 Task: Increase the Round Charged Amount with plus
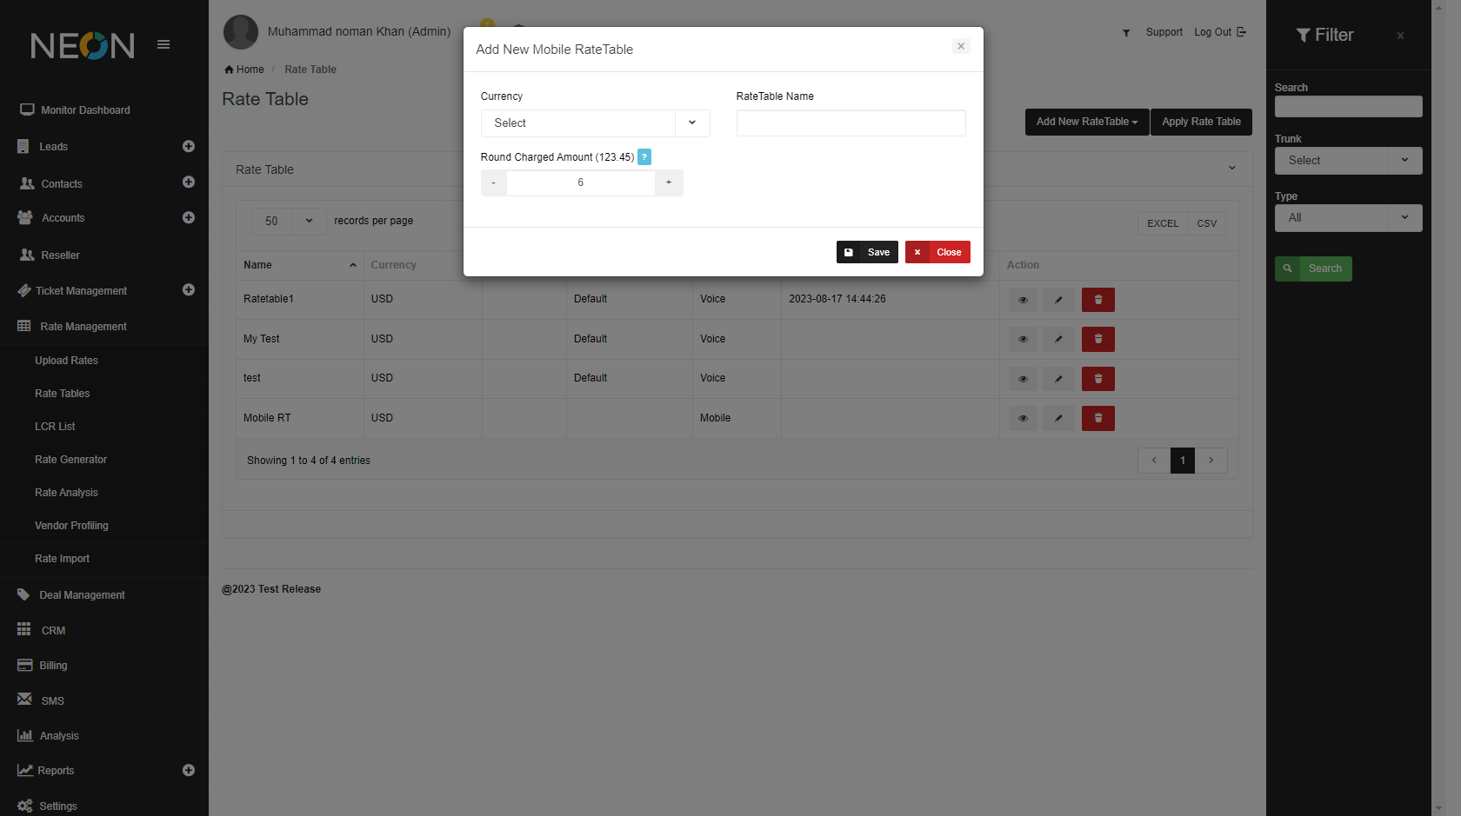669,182
